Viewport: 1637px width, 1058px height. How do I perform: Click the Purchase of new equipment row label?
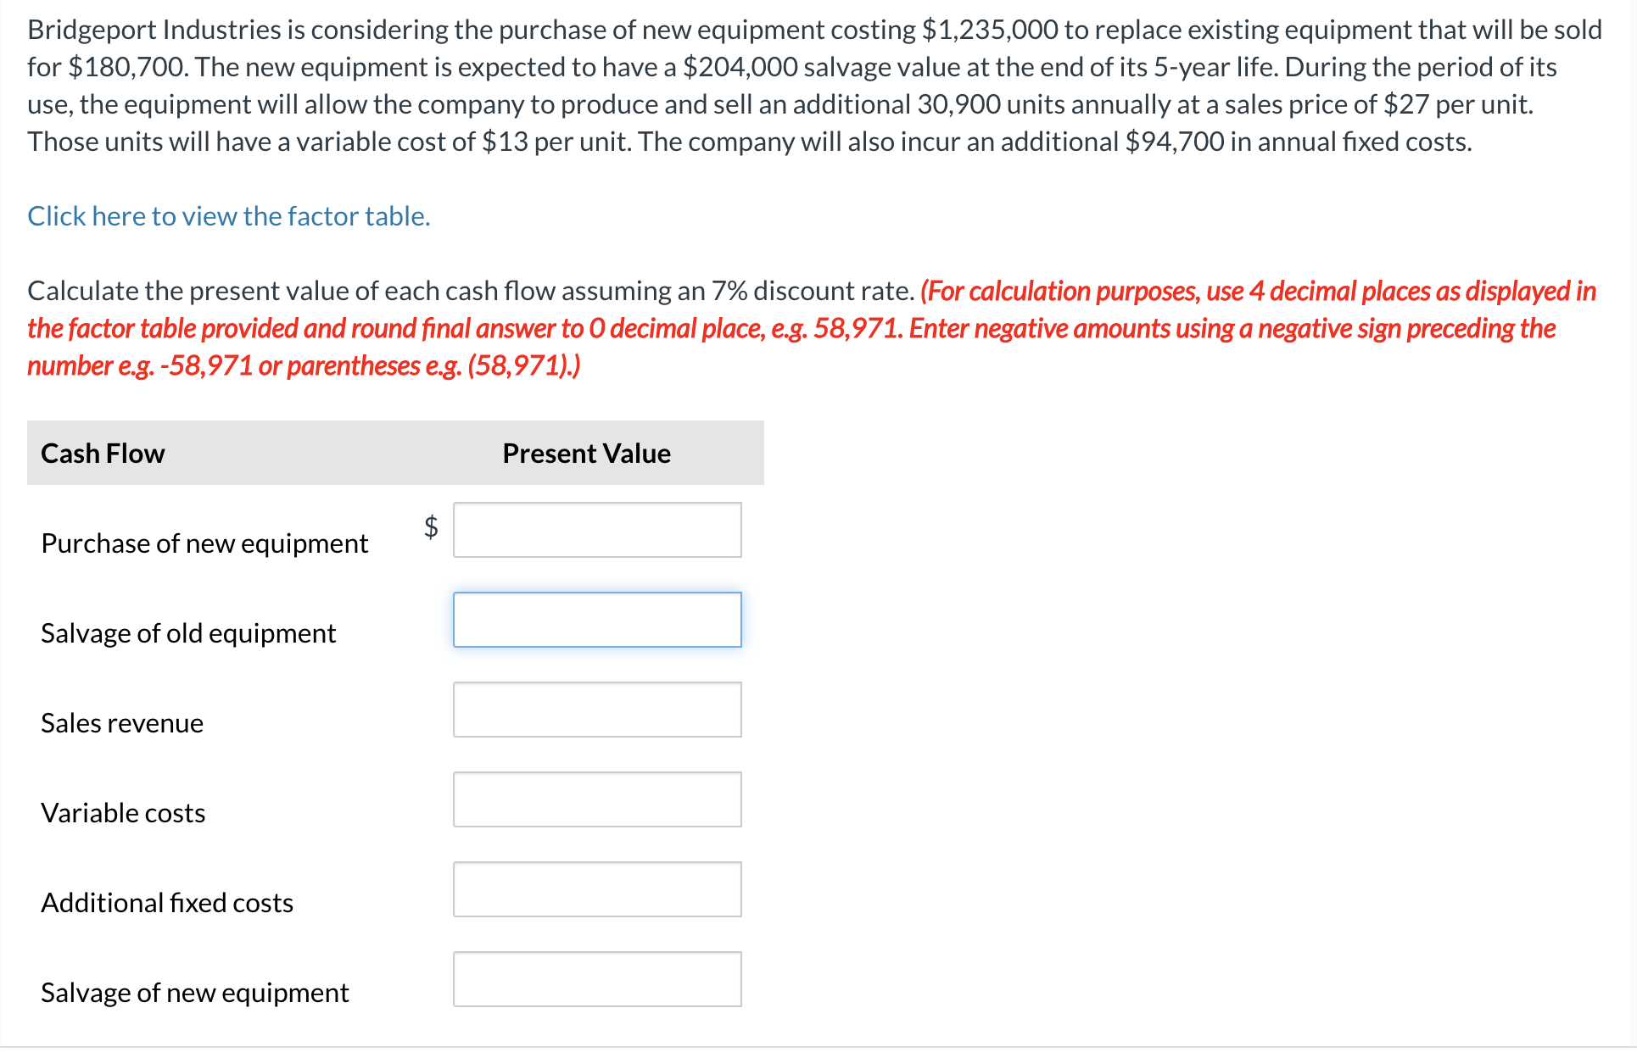(x=204, y=543)
